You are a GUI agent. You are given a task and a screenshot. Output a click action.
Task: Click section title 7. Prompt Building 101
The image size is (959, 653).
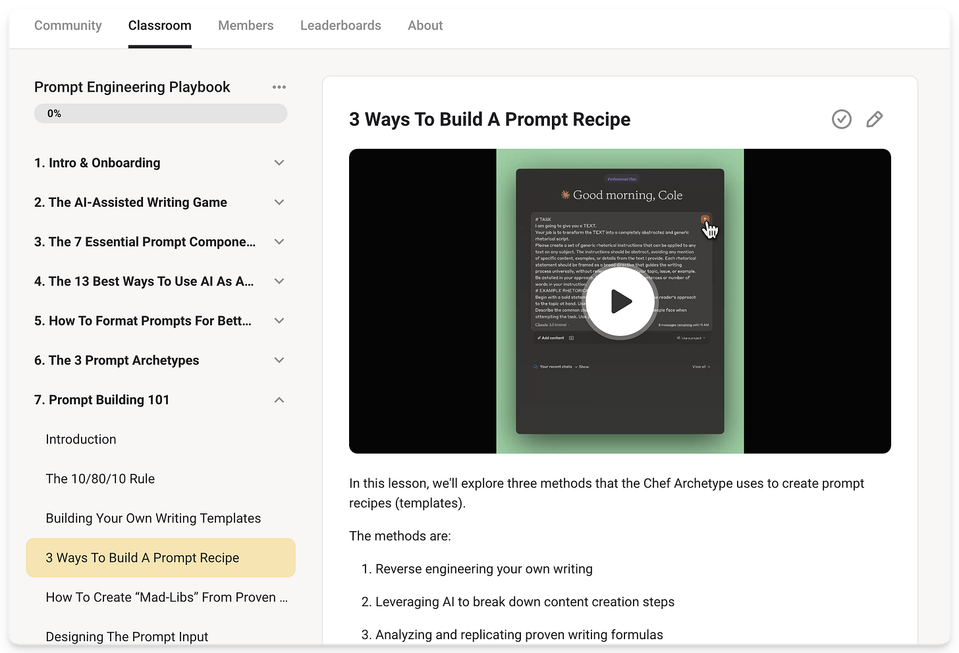pyautogui.click(x=102, y=400)
